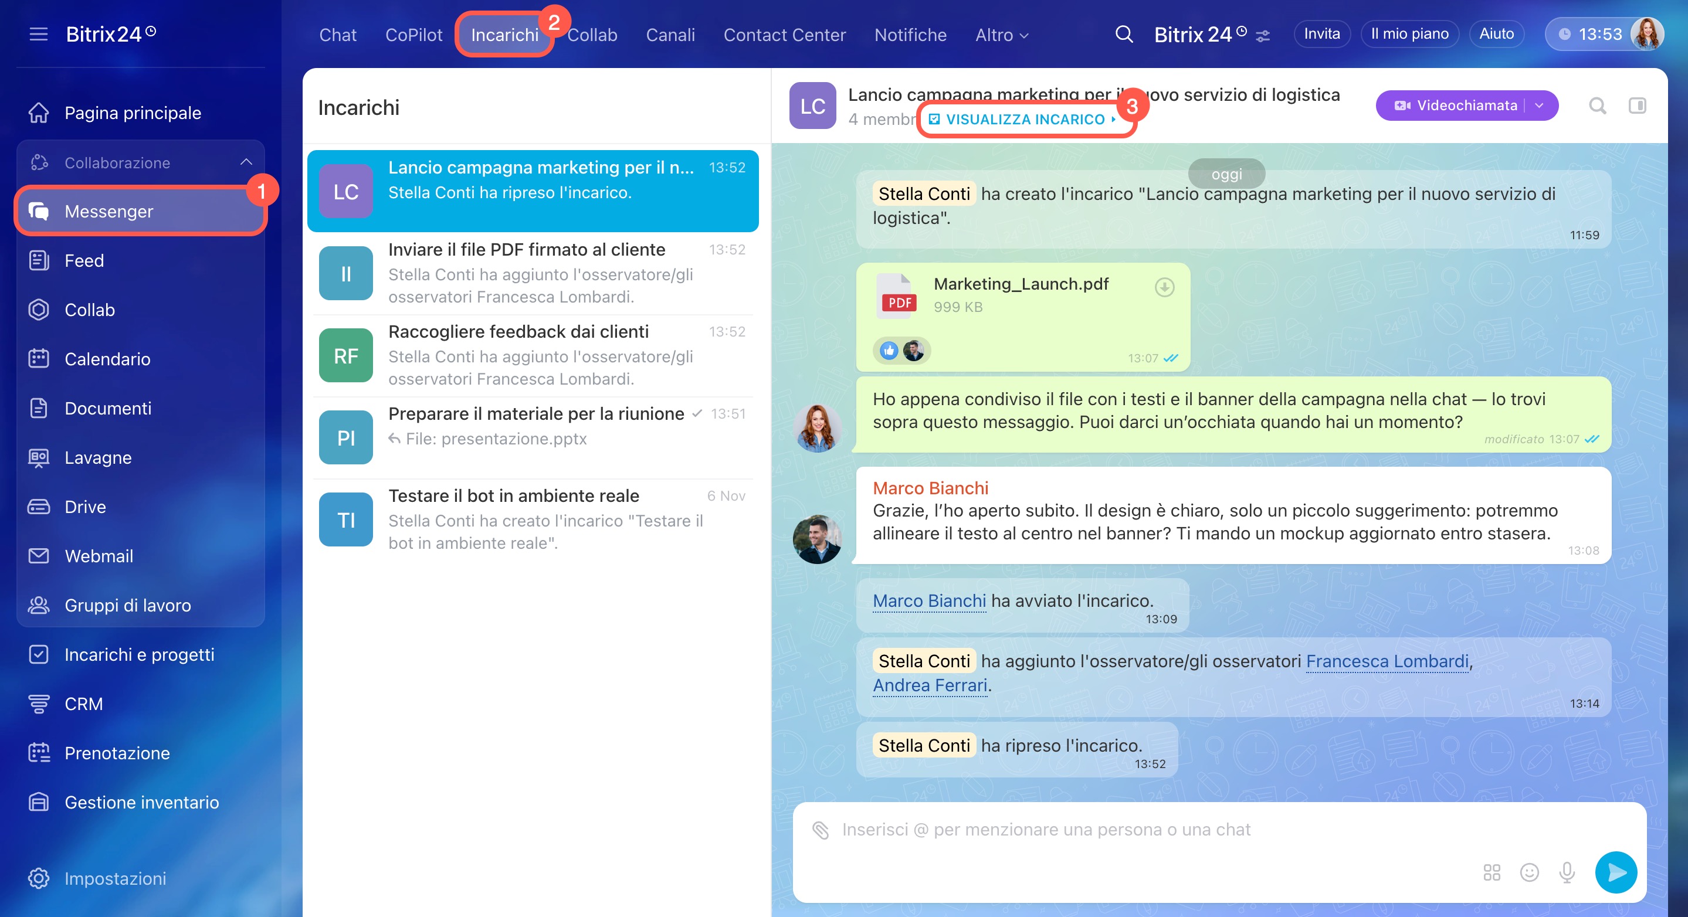This screenshot has width=1688, height=917.
Task: Download the Marketing_Launch.pdf file
Action: point(1164,287)
